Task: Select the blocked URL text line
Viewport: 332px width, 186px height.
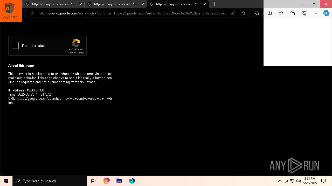Action: [x=60, y=101]
